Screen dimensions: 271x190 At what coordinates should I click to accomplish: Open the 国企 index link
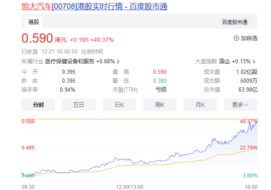point(225,62)
